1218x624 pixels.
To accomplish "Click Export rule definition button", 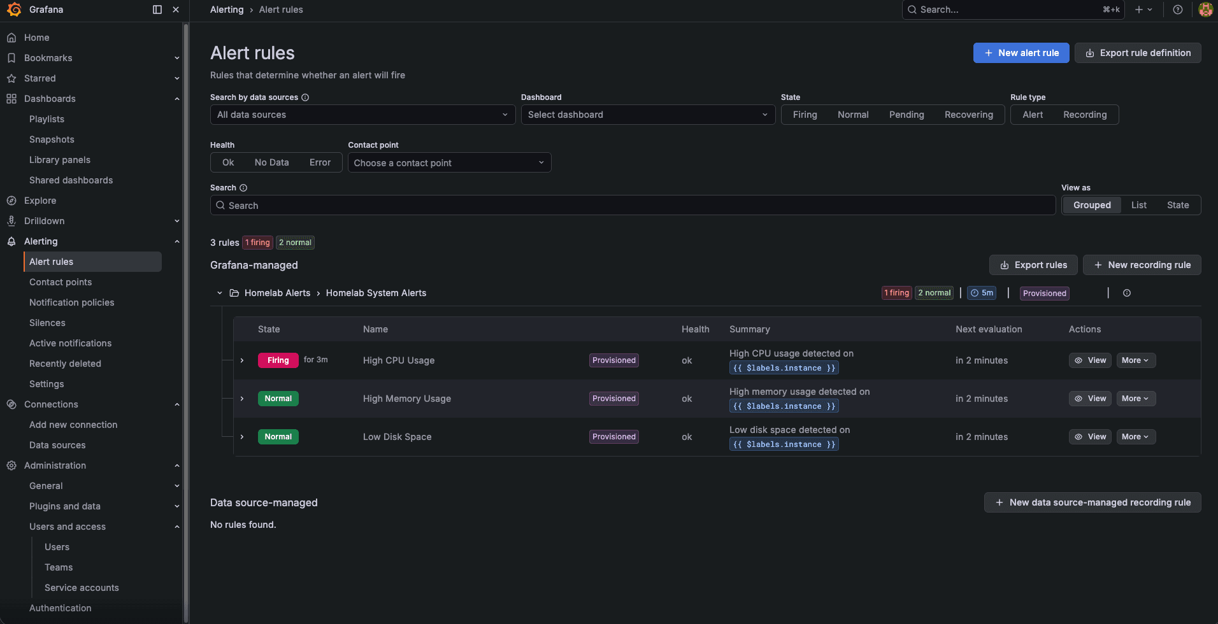I will (1138, 53).
